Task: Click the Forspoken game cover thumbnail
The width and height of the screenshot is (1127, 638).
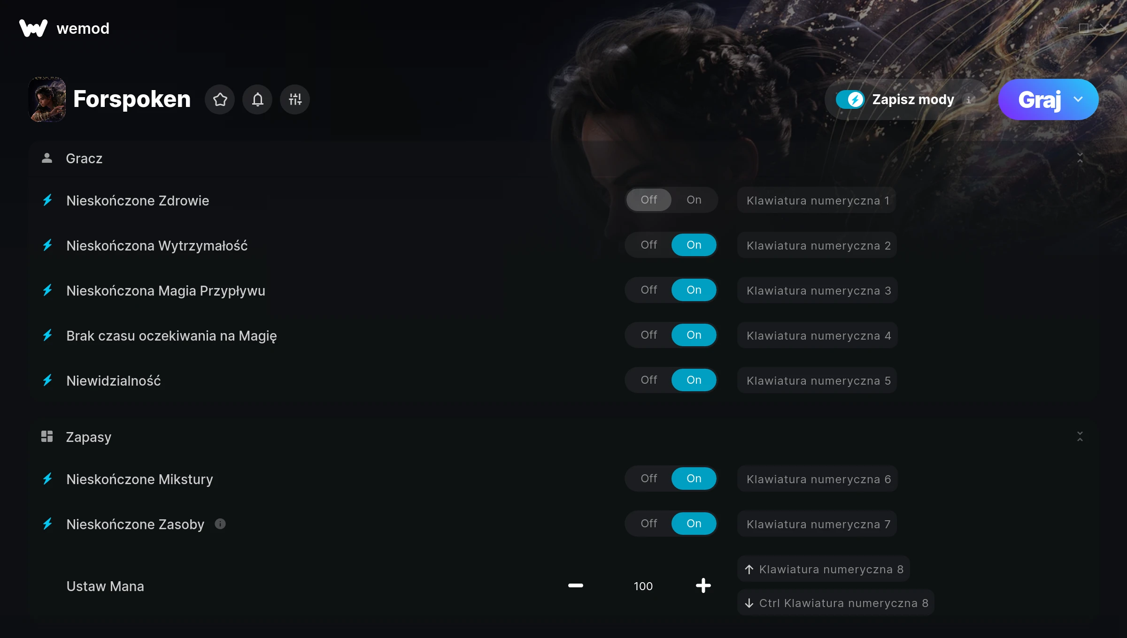Action: pos(47,99)
